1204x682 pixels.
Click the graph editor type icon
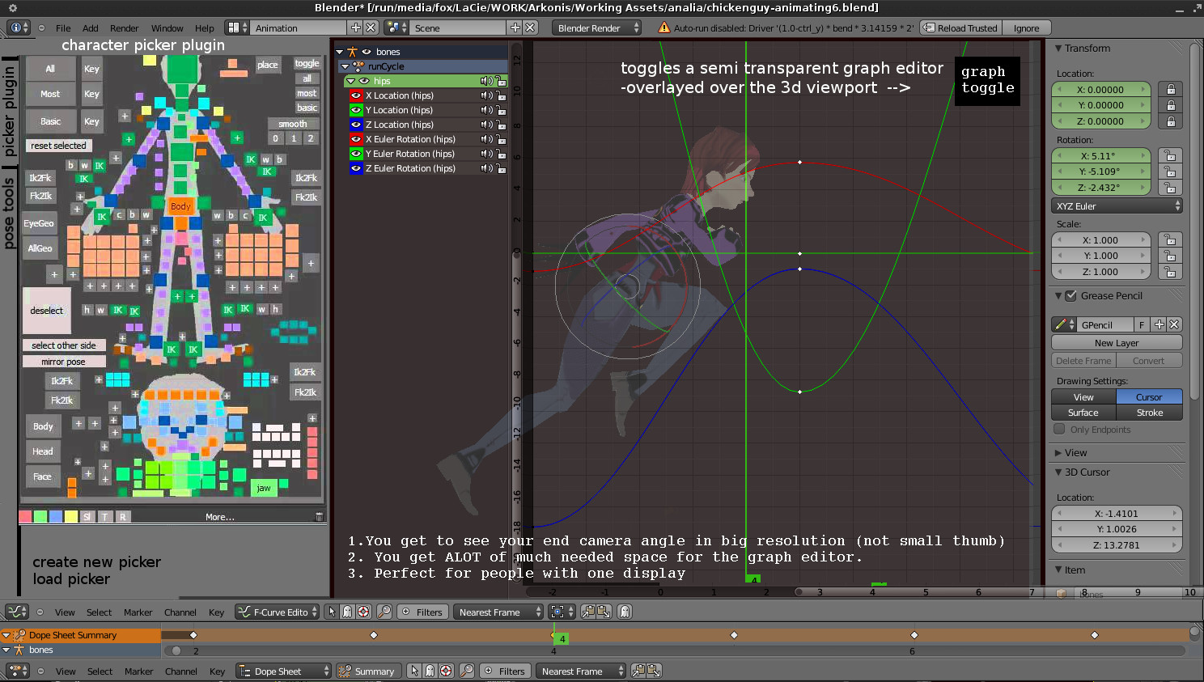[x=17, y=612]
